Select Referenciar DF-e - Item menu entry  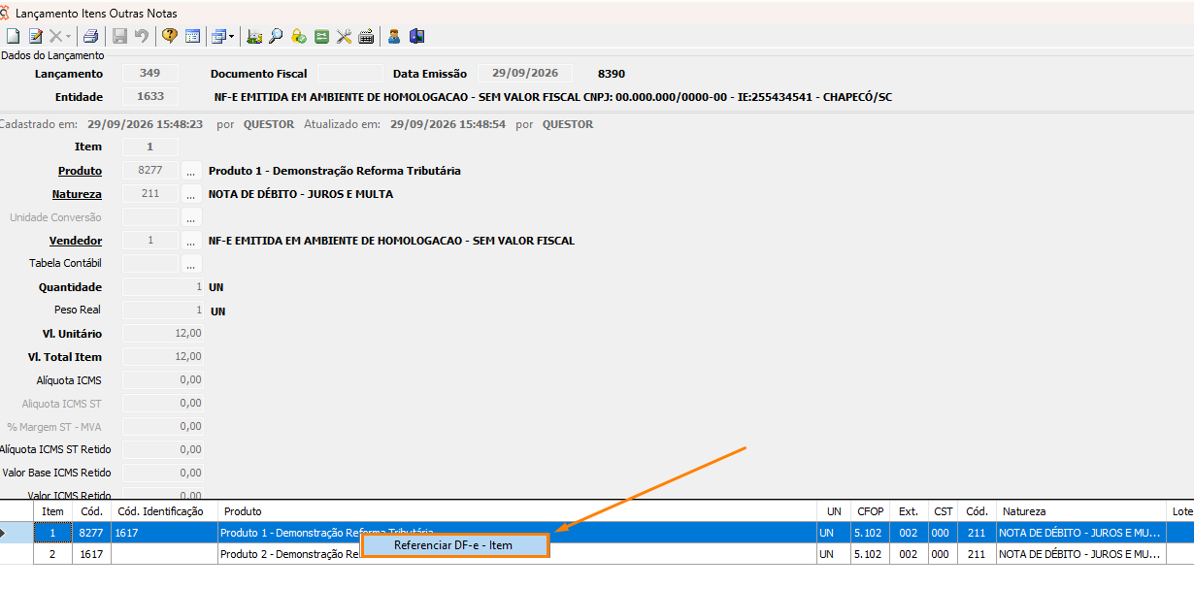coord(454,545)
